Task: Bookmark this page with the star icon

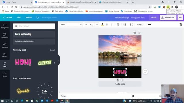Action: [x=150, y=7]
